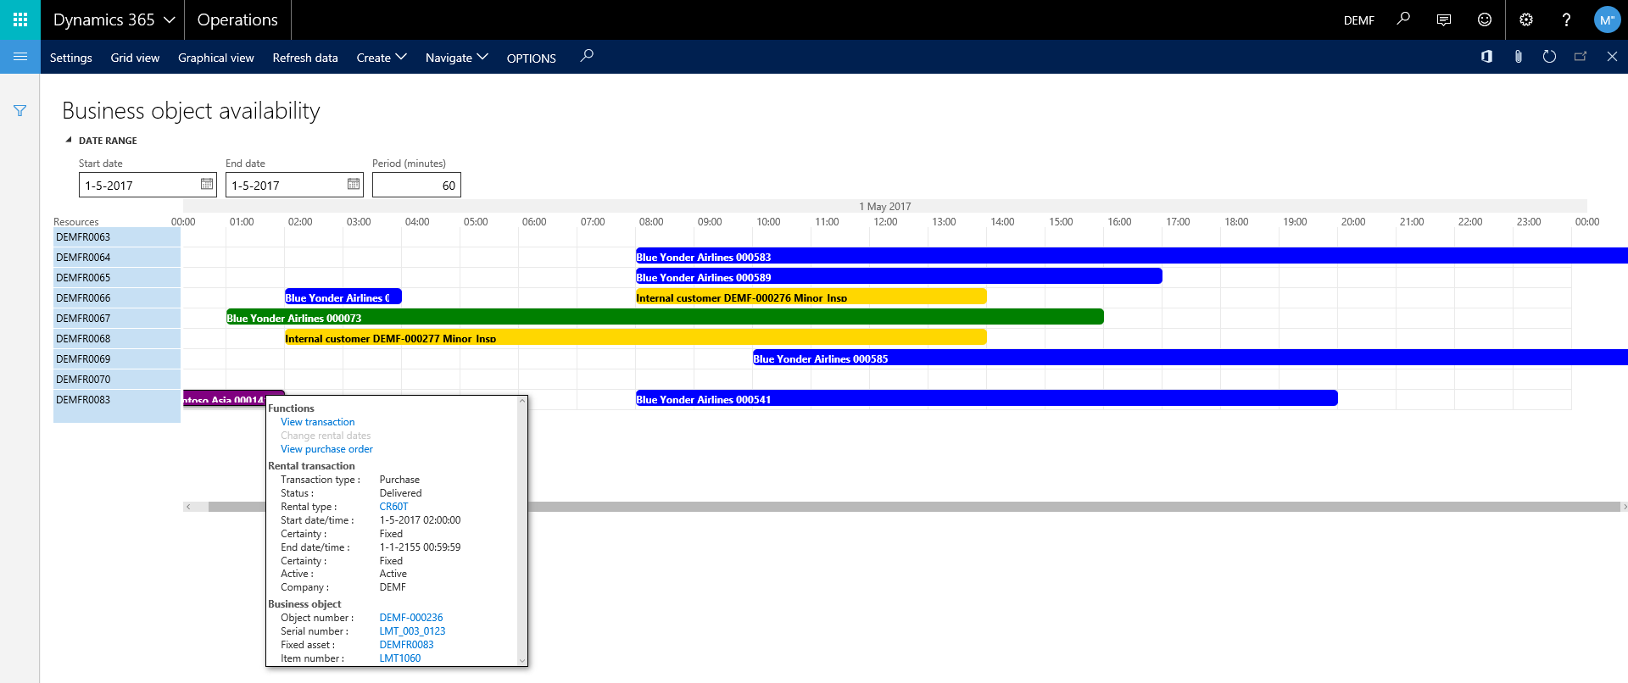
Task: Click Refresh data
Action: [x=305, y=58]
